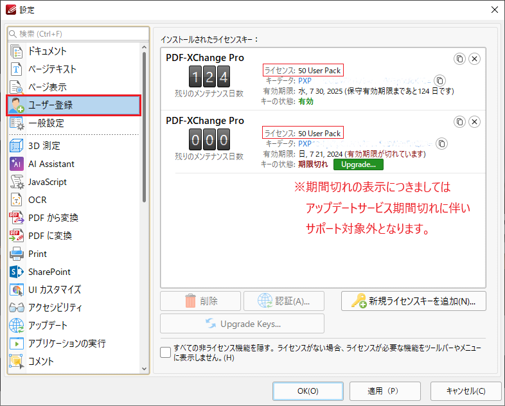Select ドキュメント settings category
The width and height of the screenshot is (505, 406).
pyautogui.click(x=74, y=51)
